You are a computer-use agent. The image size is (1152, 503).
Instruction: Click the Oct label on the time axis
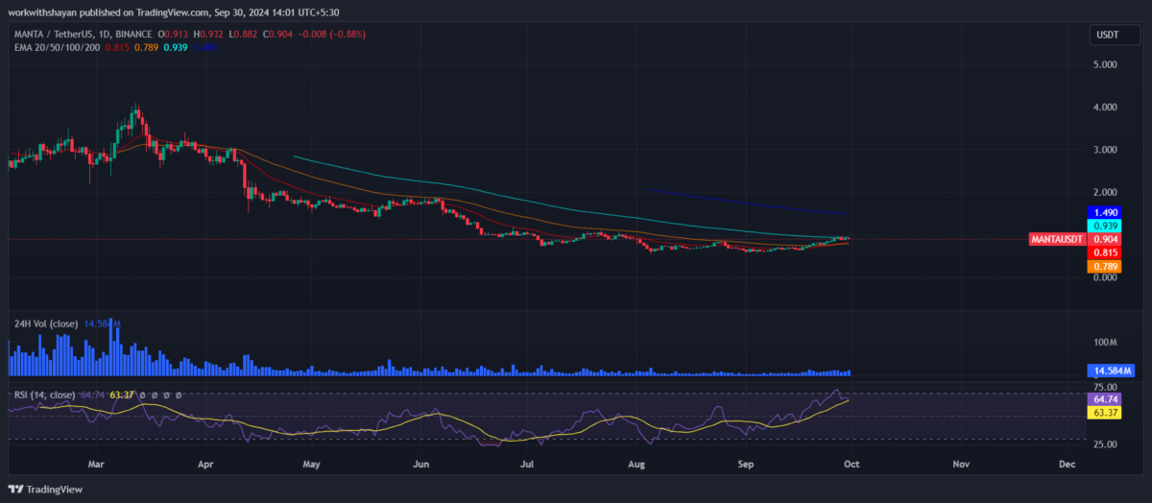[853, 463]
